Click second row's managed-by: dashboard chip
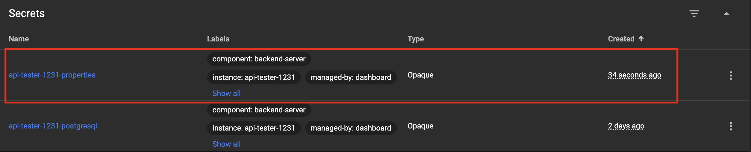The image size is (751, 152). 351,128
